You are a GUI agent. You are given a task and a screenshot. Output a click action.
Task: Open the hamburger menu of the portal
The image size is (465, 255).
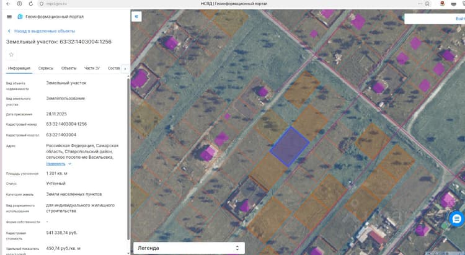[x=9, y=17]
